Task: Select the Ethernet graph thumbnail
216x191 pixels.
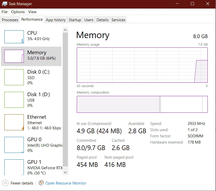Action: [x=14, y=122]
